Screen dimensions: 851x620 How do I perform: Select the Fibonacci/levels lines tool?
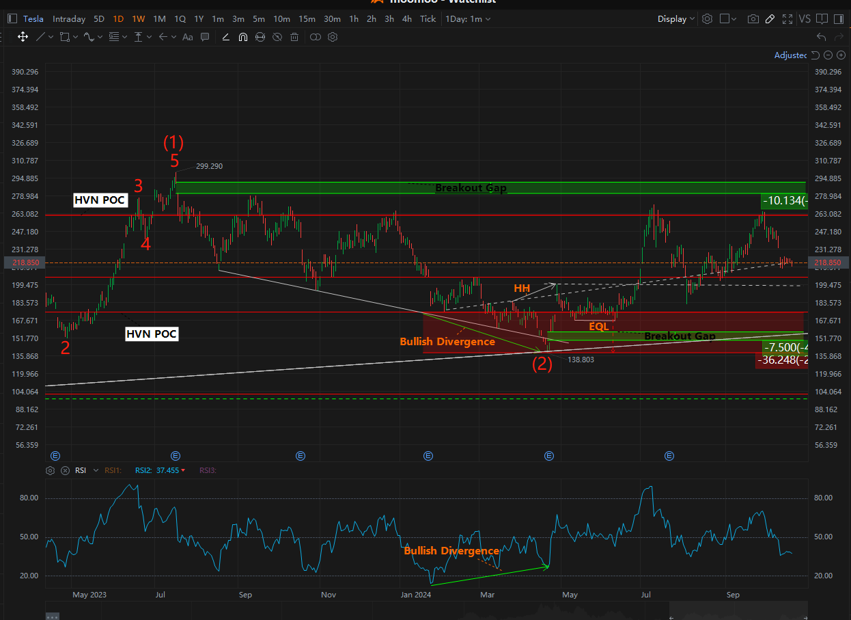pos(113,37)
